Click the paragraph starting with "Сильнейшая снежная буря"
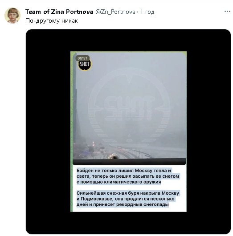The height and width of the screenshot is (236, 233). 128,199
